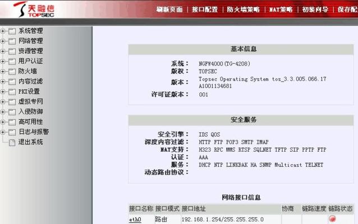Screen dimensions: 358x224
Task: Expand the 入侵防御 tree node
Action: [3, 111]
